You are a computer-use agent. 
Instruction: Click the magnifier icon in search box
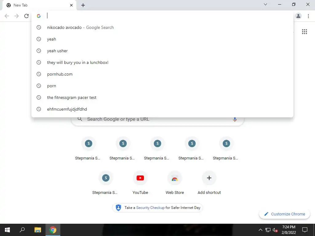(80, 119)
